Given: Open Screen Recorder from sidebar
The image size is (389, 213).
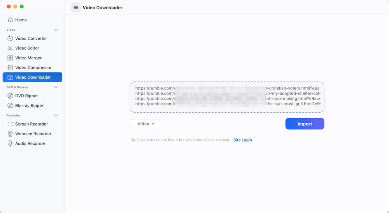Looking at the screenshot, I should (x=32, y=124).
